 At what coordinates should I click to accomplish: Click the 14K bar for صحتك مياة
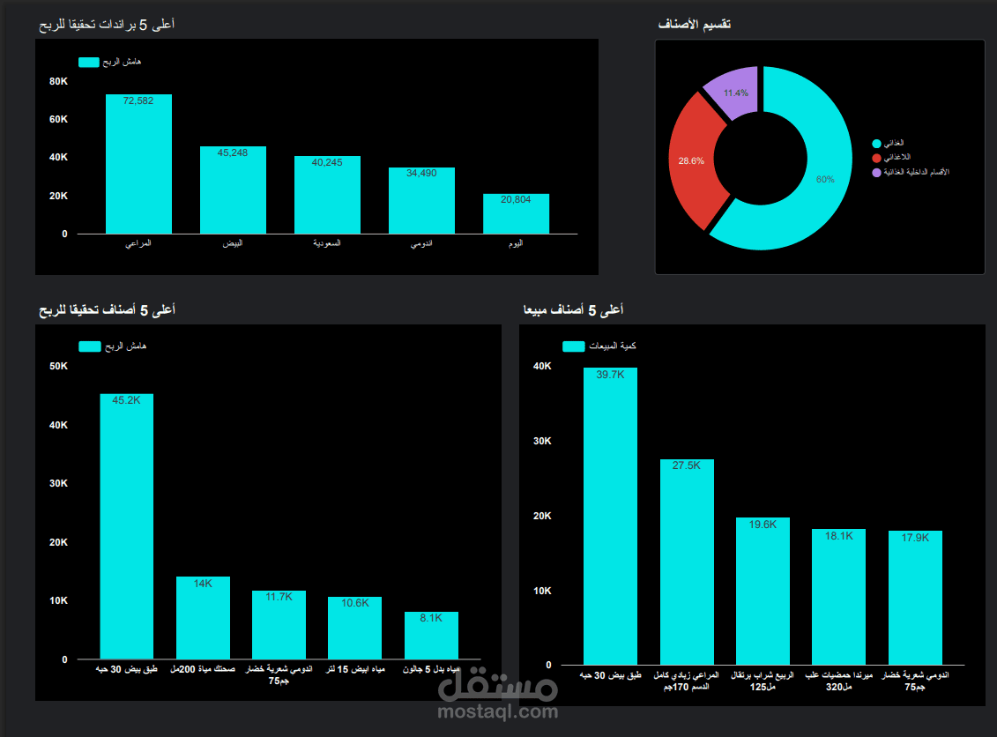[203, 618]
